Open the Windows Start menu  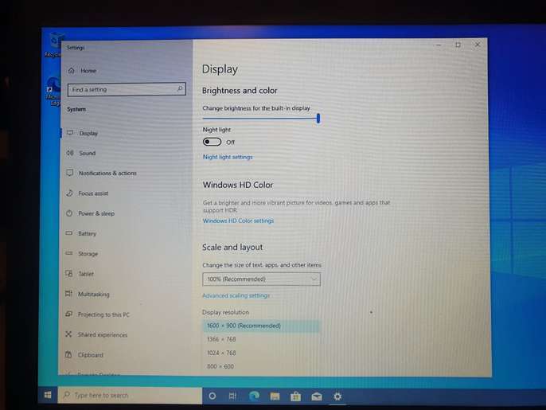[48, 395]
